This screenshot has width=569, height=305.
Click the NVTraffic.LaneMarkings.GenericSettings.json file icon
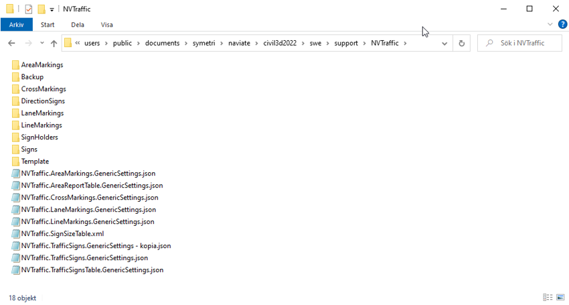(15, 209)
